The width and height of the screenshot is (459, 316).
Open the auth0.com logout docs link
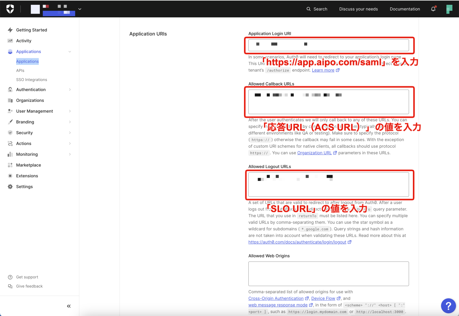(x=297, y=242)
